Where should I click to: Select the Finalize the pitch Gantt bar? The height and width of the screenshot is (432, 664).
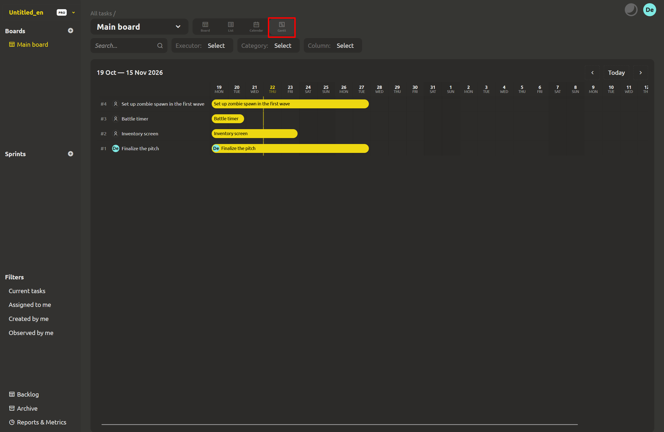(x=290, y=149)
